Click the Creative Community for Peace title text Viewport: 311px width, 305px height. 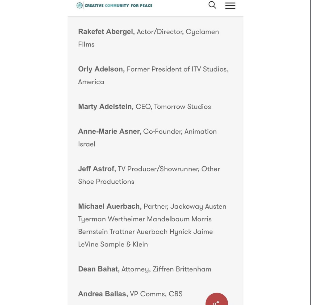tap(119, 6)
